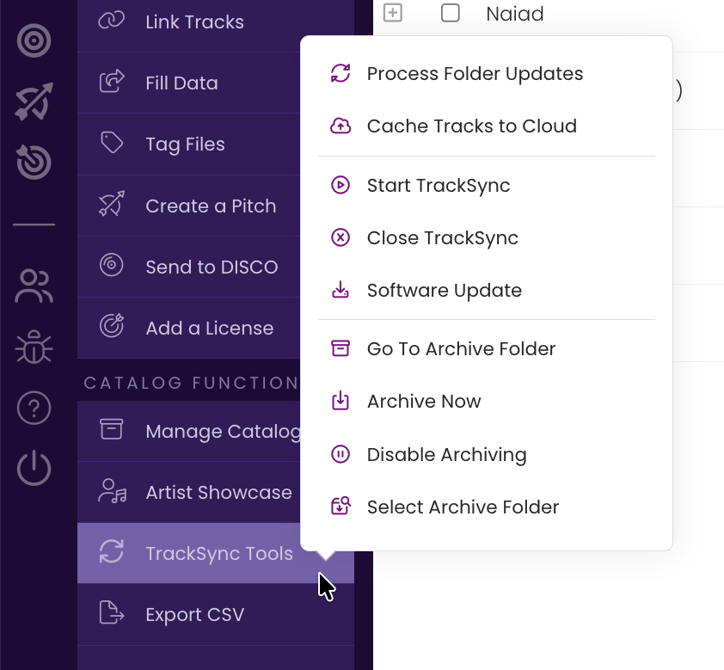Image resolution: width=724 pixels, height=670 pixels.
Task: Click the Select Archive Folder search icon
Action: point(341,506)
